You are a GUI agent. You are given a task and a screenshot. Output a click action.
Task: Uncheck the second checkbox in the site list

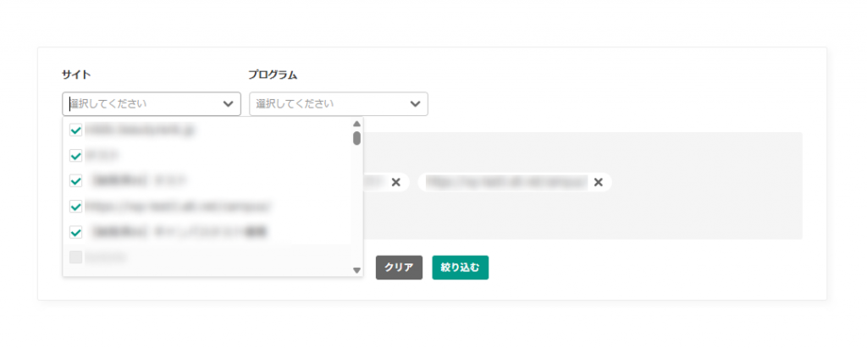click(75, 156)
